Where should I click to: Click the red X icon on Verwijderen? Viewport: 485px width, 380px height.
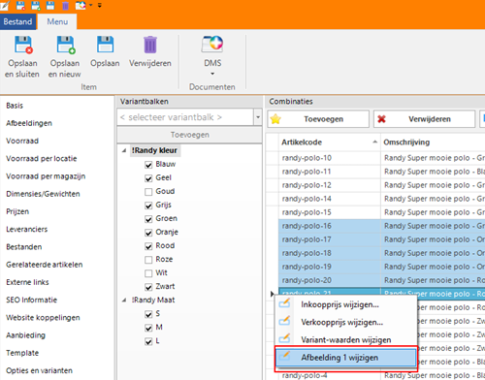[x=381, y=119]
